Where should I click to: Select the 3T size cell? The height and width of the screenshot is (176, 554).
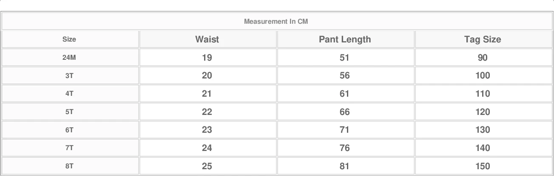(x=69, y=76)
